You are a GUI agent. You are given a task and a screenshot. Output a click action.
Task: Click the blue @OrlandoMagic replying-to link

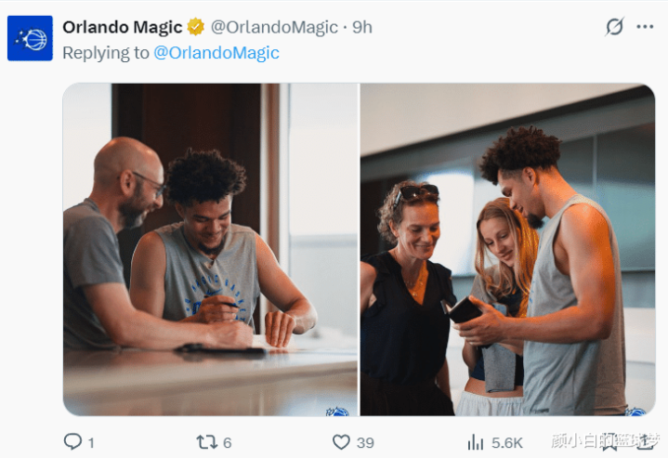(216, 53)
